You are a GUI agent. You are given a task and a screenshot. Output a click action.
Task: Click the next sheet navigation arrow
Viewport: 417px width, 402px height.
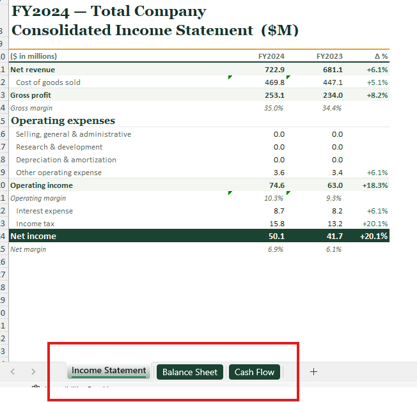pos(33,371)
